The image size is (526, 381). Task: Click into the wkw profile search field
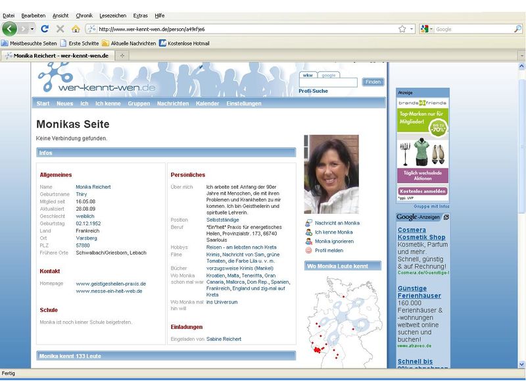328,83
